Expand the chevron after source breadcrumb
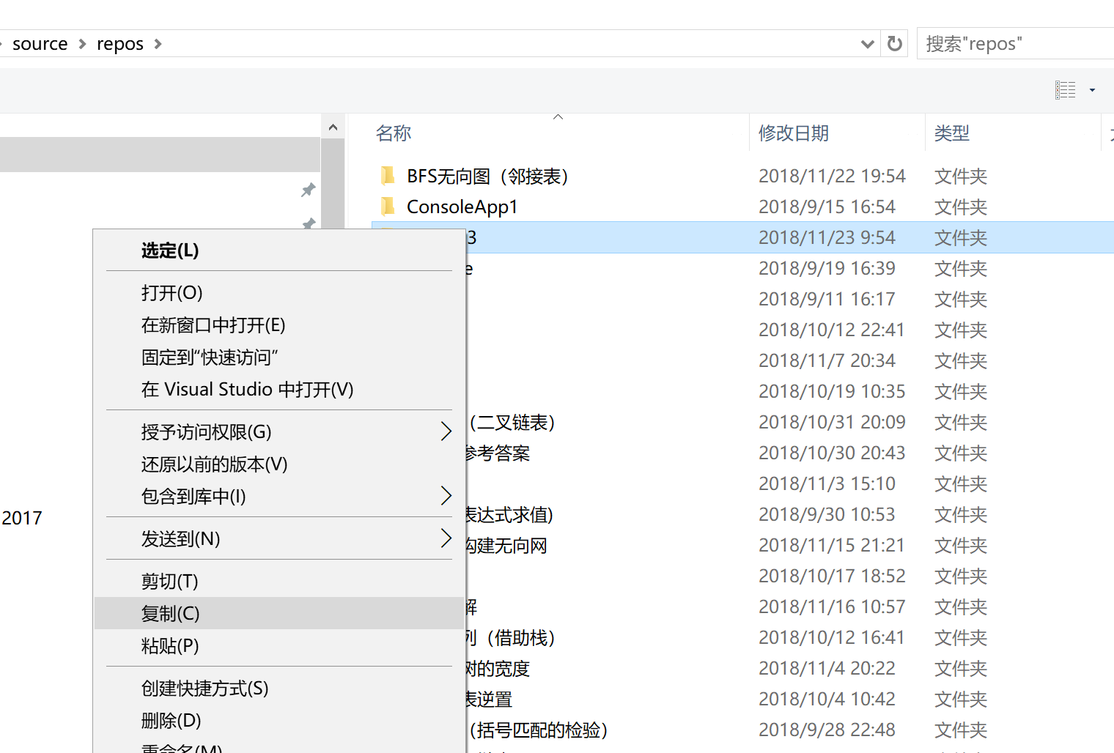The image size is (1114, 753). 82,44
